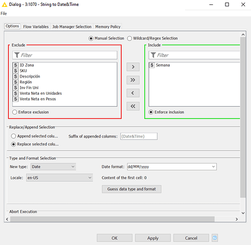This screenshot has height=245, width=251.
Task: Remove selected column with single left arrow
Action: (x=133, y=93)
